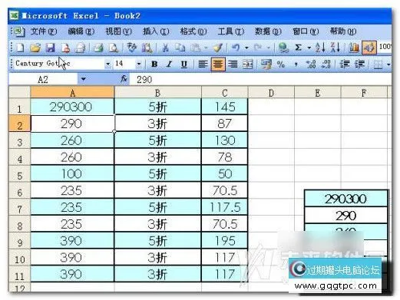Open the 文件 (File) menu

click(44, 31)
